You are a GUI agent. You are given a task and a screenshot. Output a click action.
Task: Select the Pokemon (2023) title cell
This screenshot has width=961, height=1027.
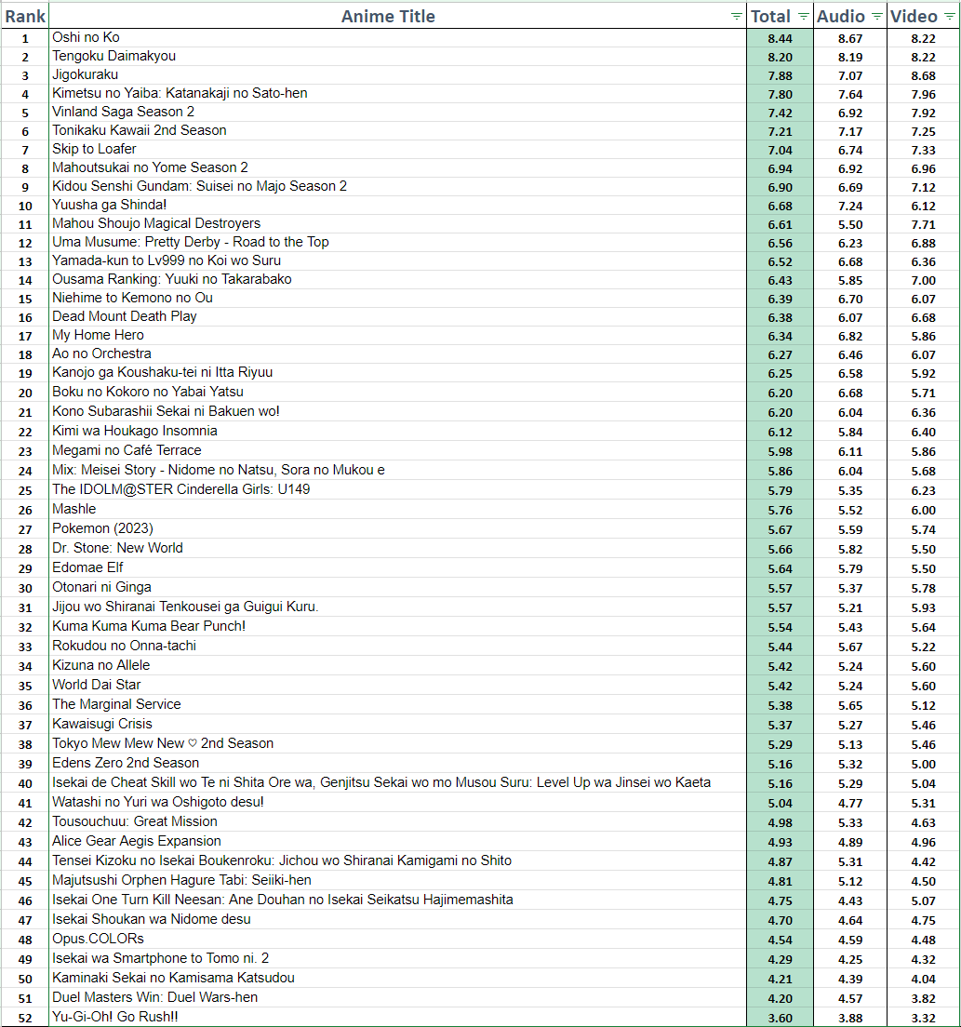102,528
